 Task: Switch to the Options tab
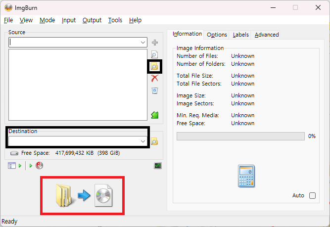click(217, 35)
